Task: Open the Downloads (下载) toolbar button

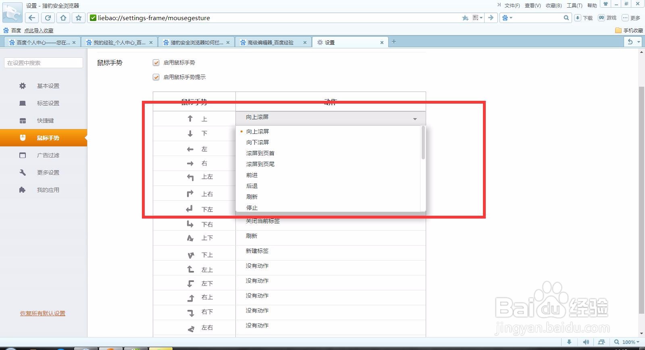Action: click(x=584, y=18)
